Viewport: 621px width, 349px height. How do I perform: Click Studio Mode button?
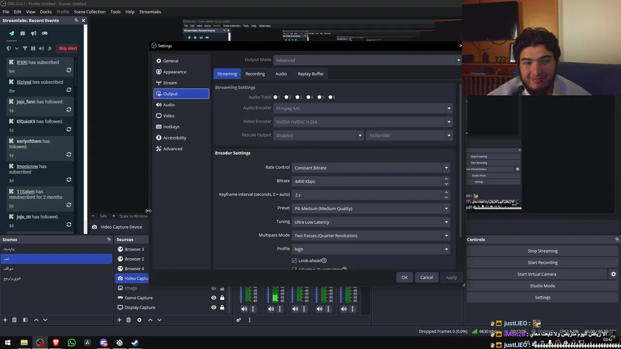pyautogui.click(x=542, y=286)
